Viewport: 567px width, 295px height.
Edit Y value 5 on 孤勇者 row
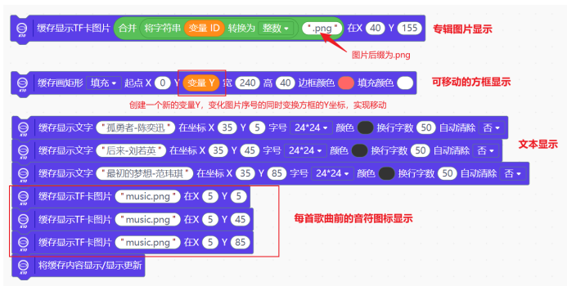click(257, 127)
